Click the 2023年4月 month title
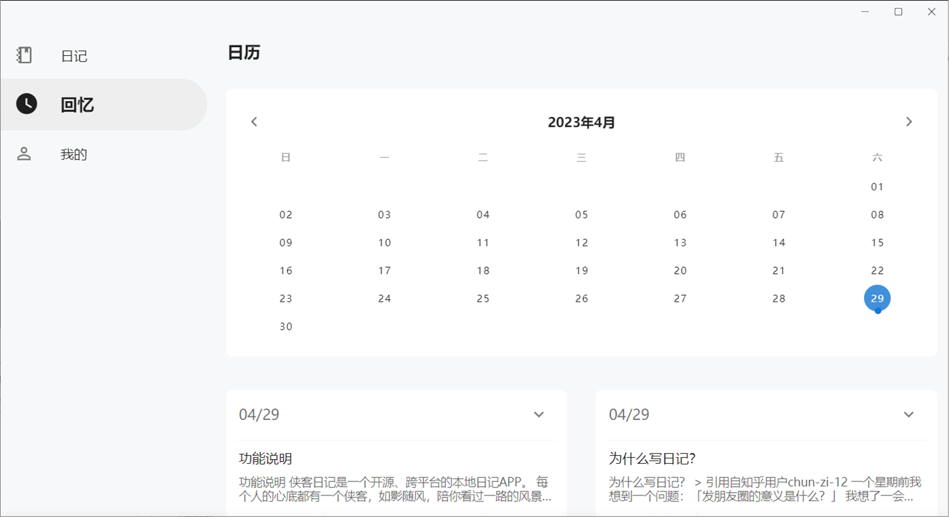This screenshot has height=517, width=949. [x=581, y=123]
